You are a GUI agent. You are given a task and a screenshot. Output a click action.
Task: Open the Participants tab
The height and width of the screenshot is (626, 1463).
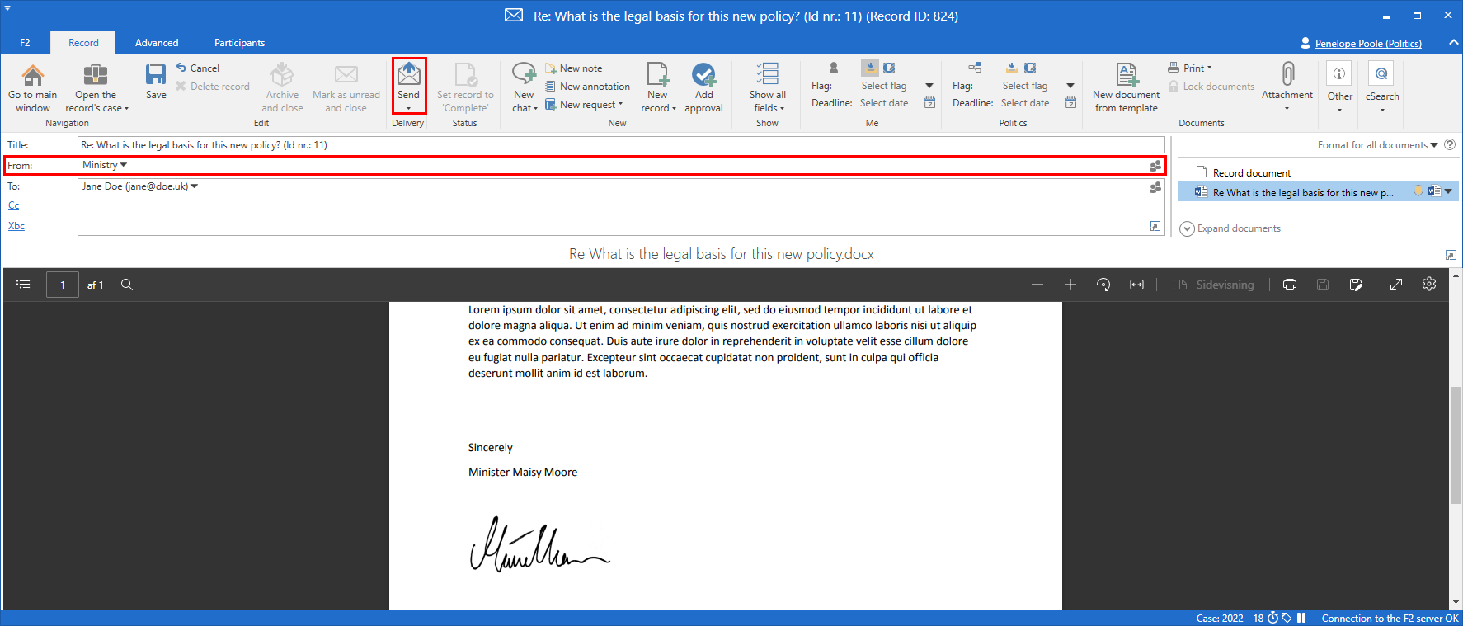(x=239, y=43)
